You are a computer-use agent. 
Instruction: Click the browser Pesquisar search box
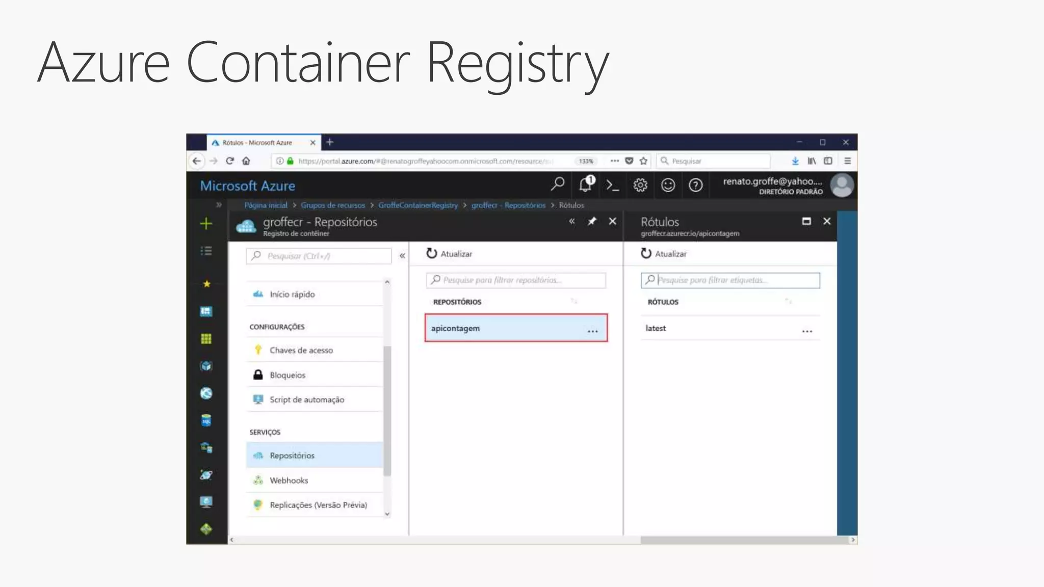tap(713, 161)
